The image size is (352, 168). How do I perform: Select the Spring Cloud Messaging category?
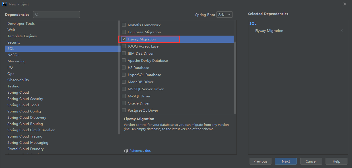(61, 142)
